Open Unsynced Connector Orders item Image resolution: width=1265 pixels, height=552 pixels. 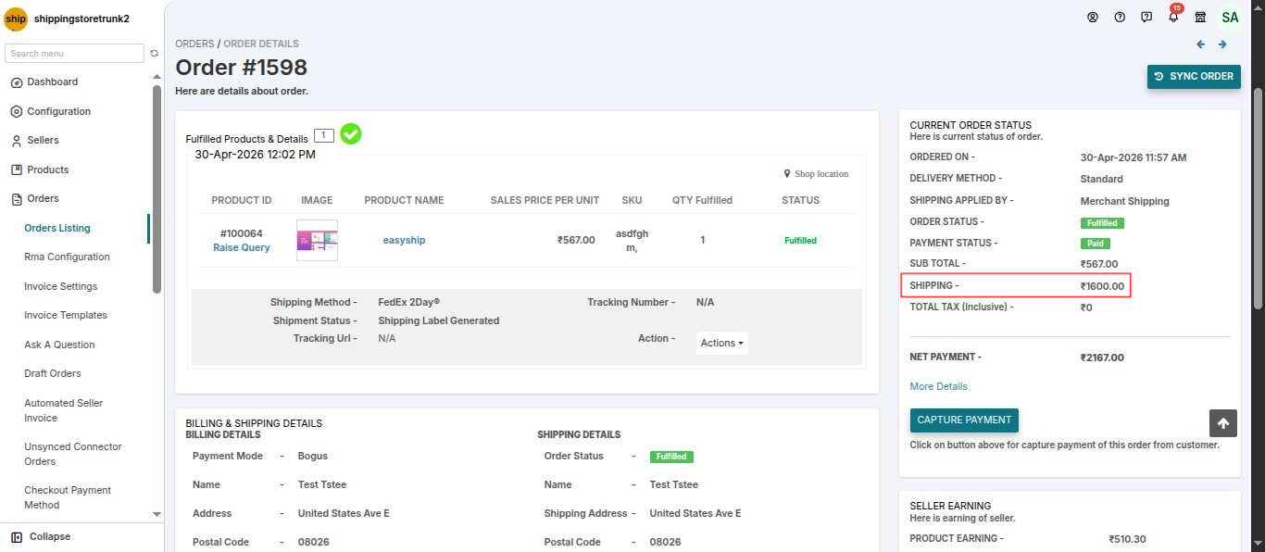click(73, 454)
